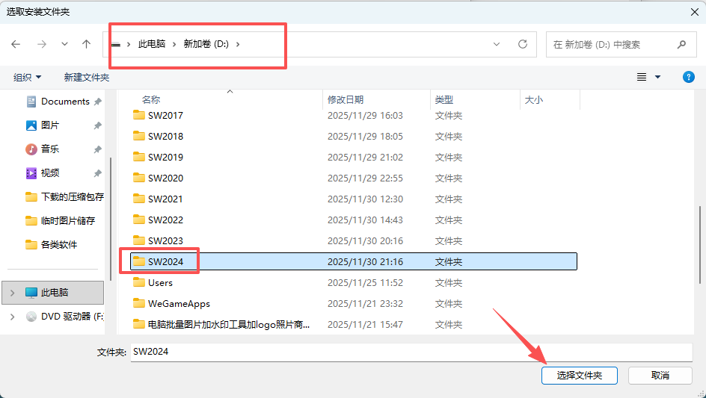Click the file list vertical scrollbar
Viewport: 706px width, 398px height.
tap(700, 245)
